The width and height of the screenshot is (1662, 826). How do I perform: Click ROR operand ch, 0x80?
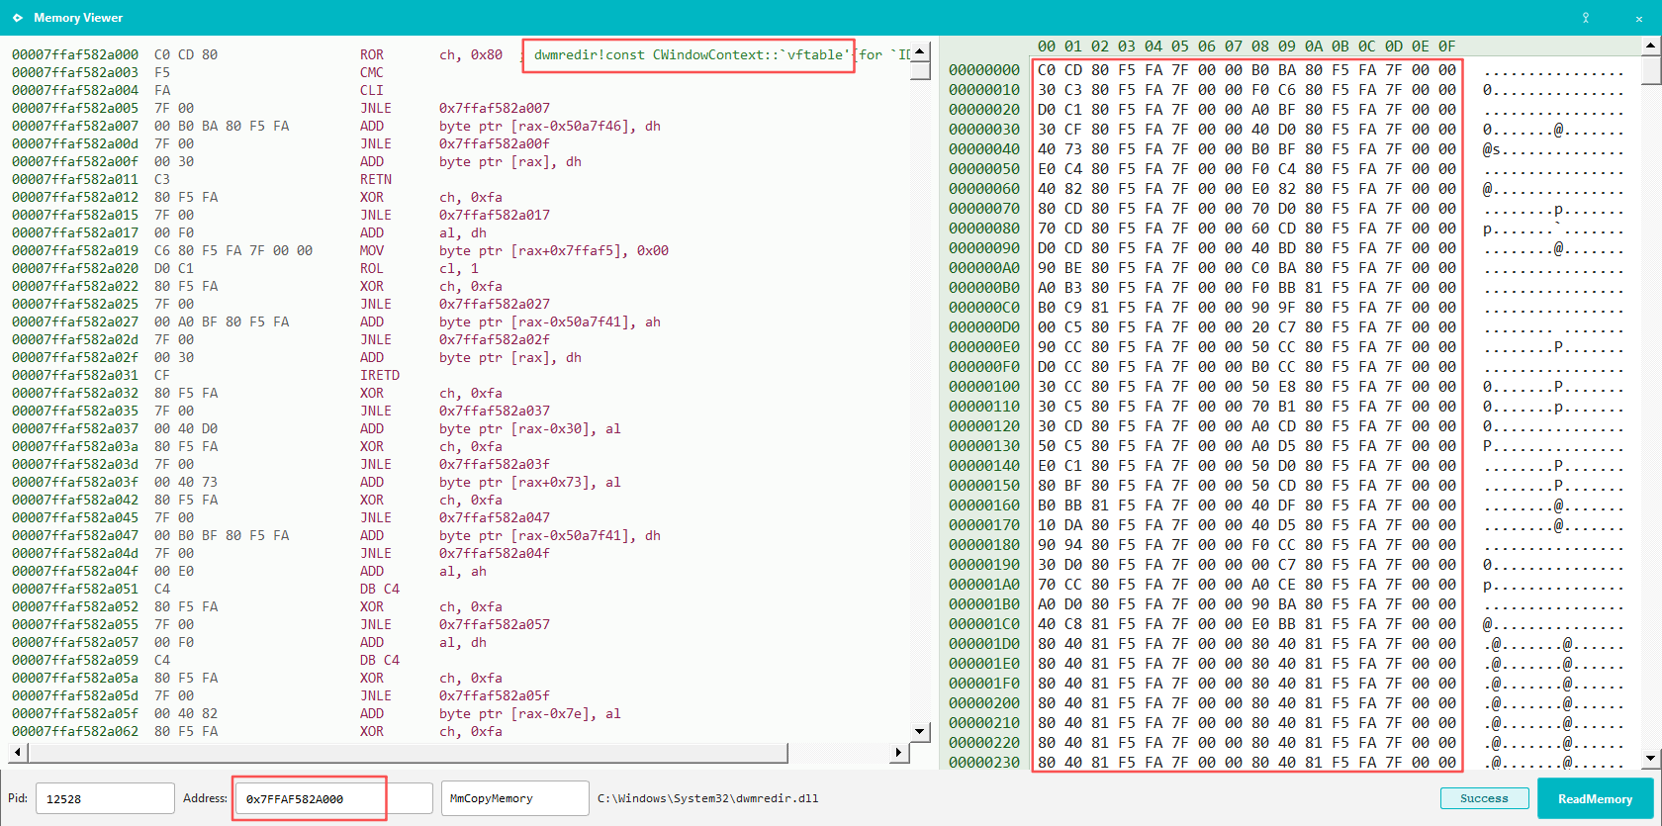click(471, 54)
